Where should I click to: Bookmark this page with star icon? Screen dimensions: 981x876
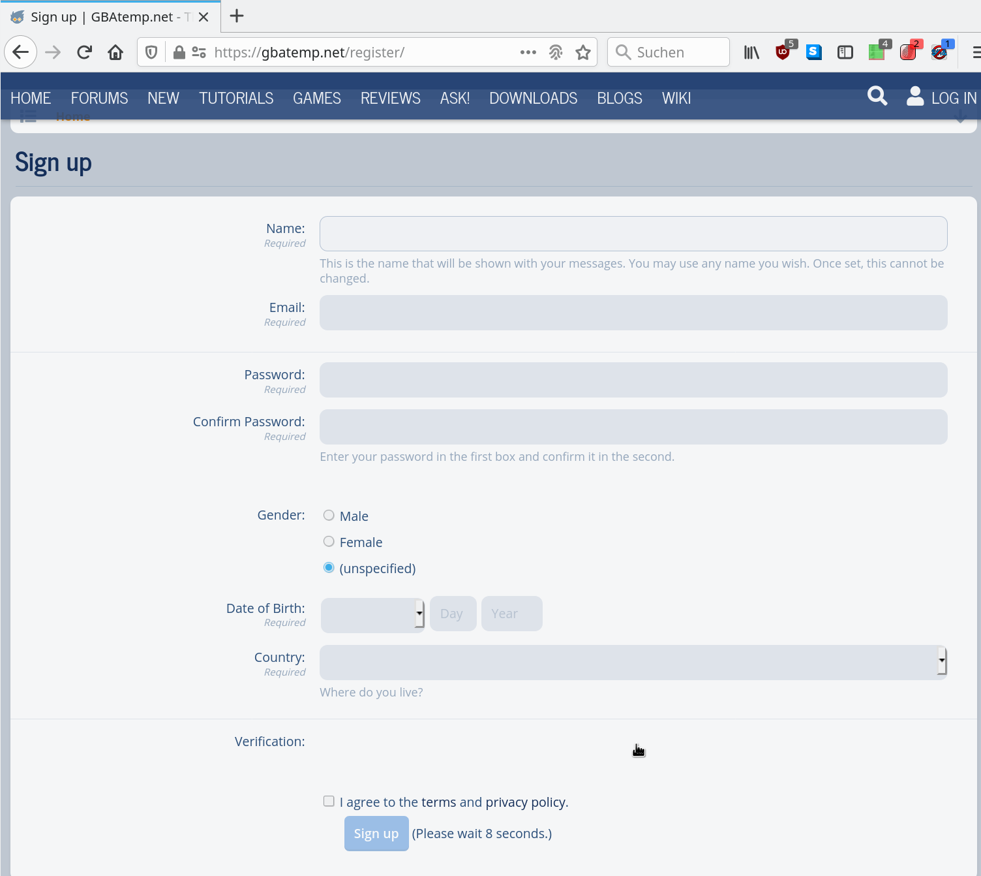click(x=583, y=52)
